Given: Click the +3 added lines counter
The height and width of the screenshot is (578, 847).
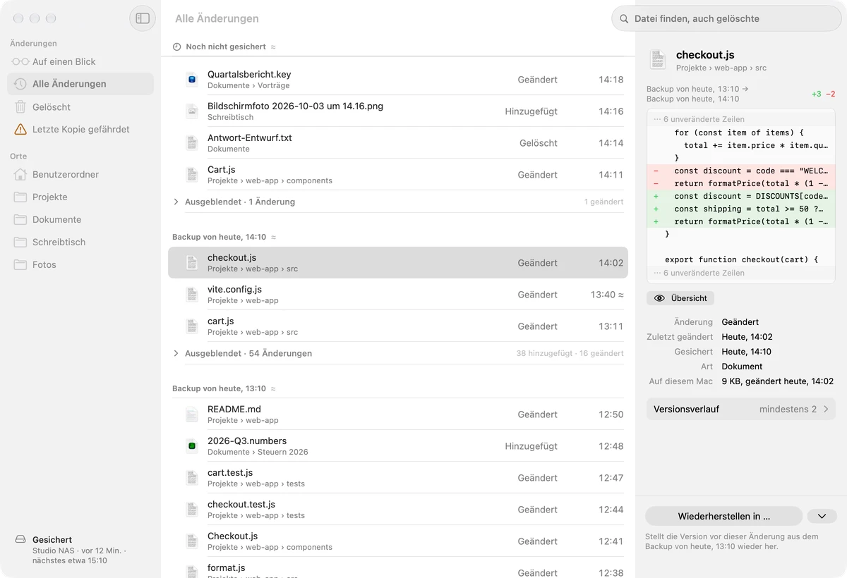Looking at the screenshot, I should pos(816,94).
